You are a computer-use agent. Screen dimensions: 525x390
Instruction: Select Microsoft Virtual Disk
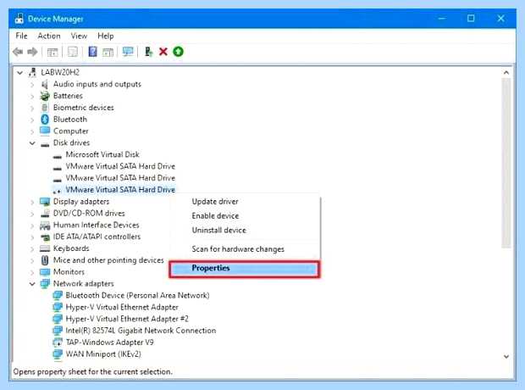click(x=102, y=154)
